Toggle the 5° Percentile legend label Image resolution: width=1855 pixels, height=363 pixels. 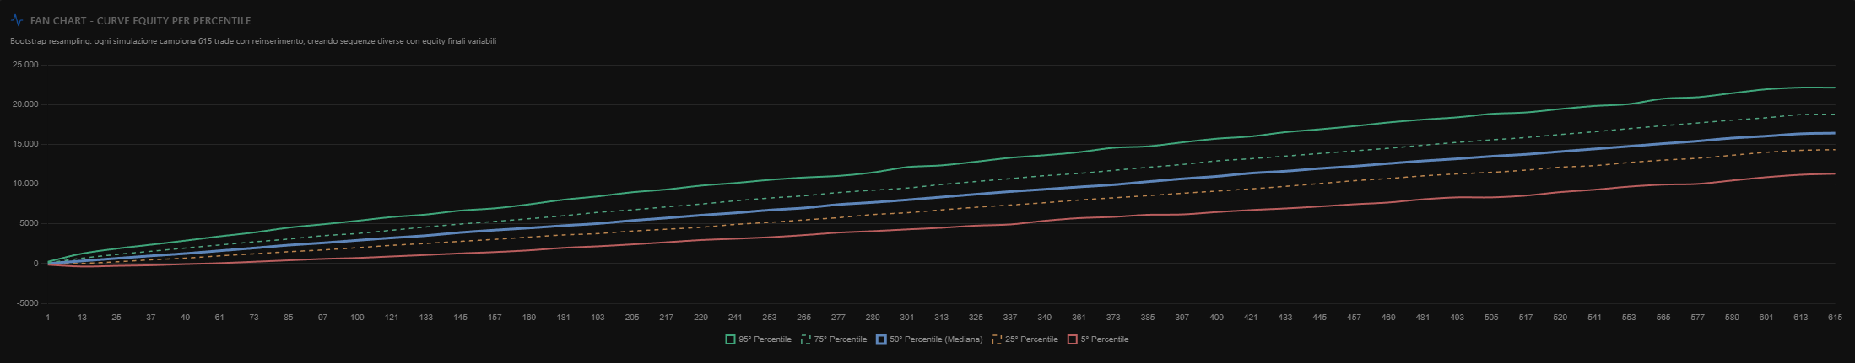tap(1104, 339)
